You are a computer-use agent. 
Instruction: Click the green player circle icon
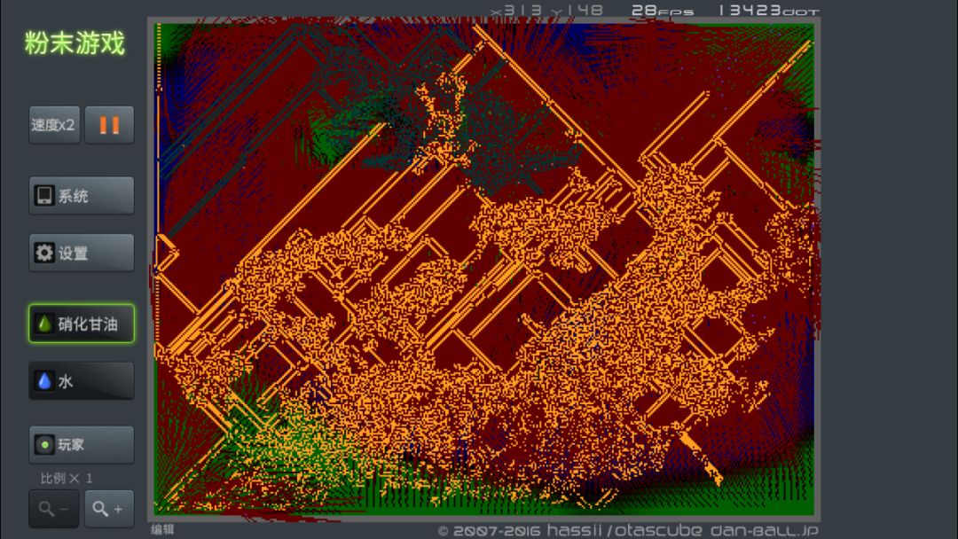(44, 444)
